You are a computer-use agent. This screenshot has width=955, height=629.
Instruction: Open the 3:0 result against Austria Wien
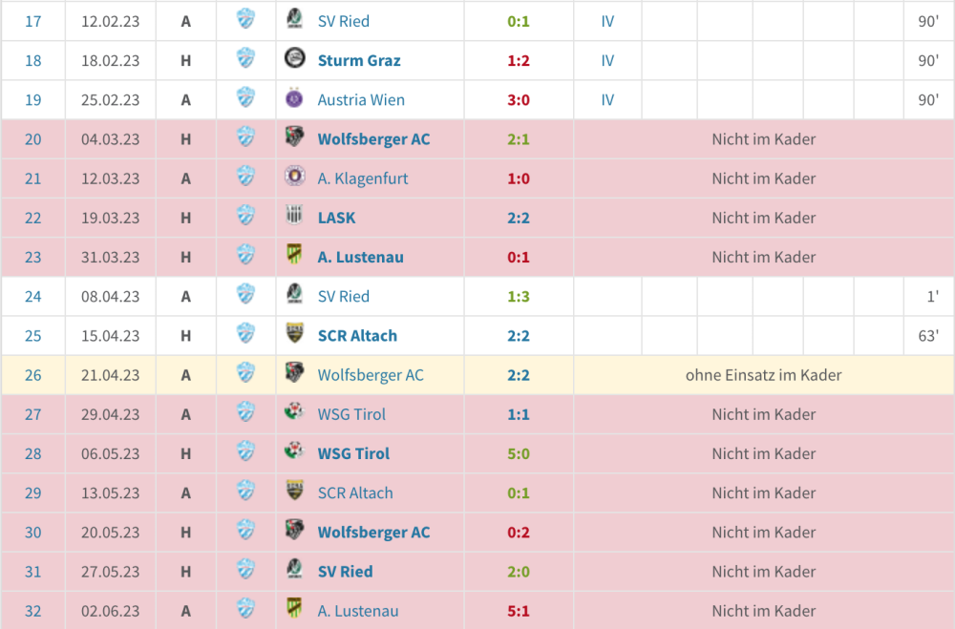coord(519,99)
